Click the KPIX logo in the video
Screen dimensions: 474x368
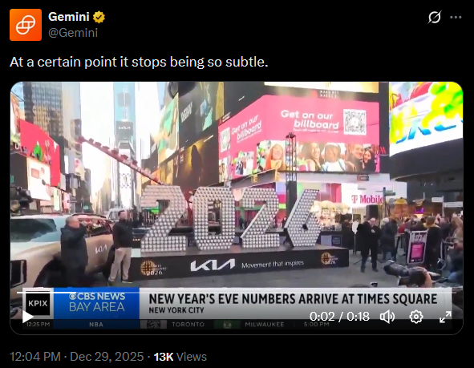click(x=38, y=303)
